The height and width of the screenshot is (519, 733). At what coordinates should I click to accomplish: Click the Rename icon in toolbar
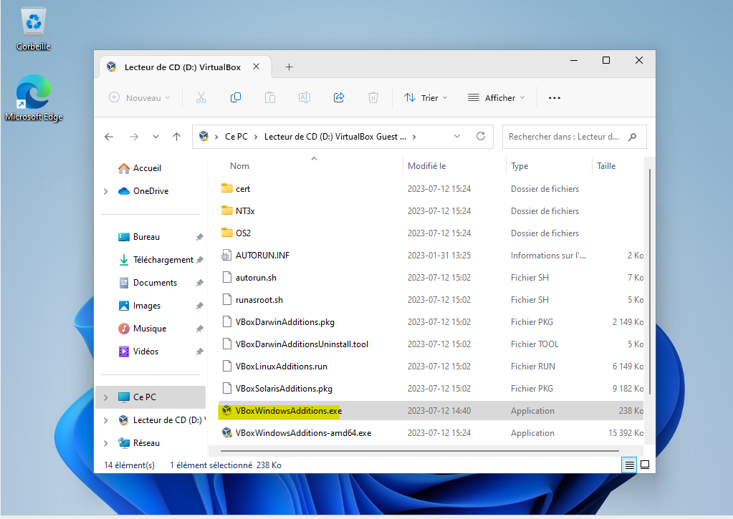305,97
